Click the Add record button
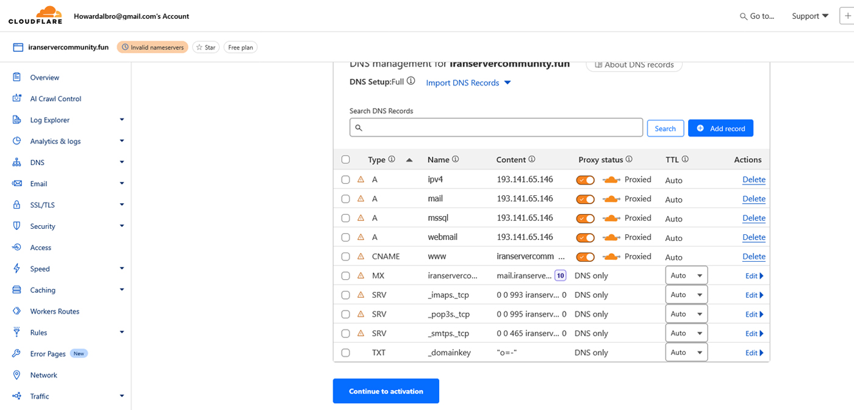Screen dimensions: 854x410 720,128
